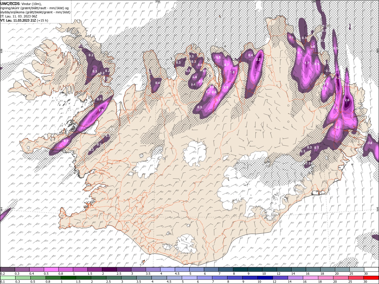Click the '0.2' label in the top legend row
The height and width of the screenshot is (284, 379).
pos(3,274)
